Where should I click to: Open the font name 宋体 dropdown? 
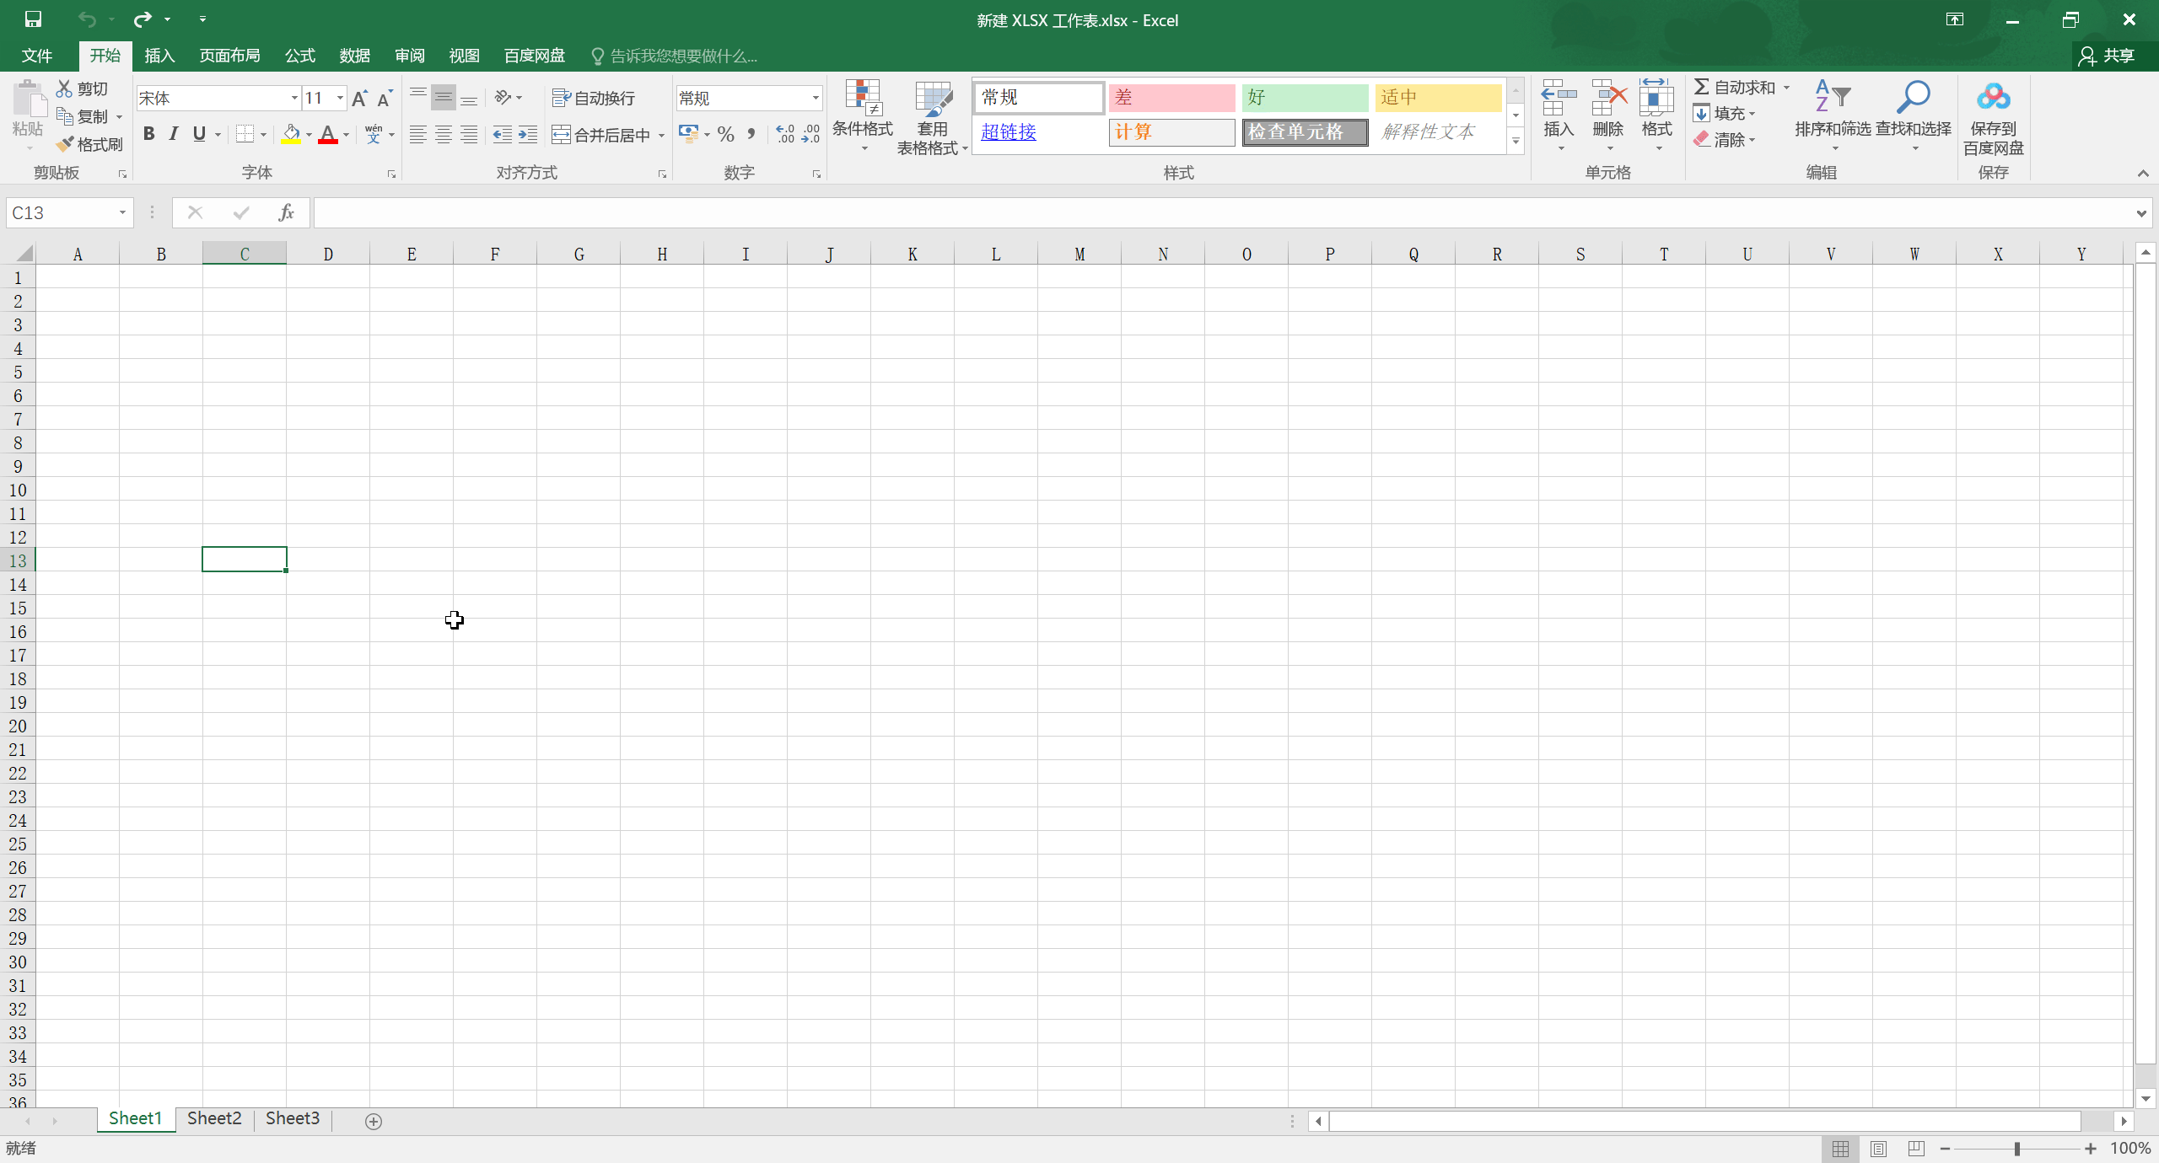[294, 99]
